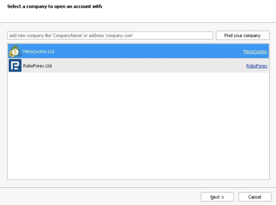This screenshot has width=276, height=205.
Task: Open the MetaQuotes website link
Action: pos(255,51)
